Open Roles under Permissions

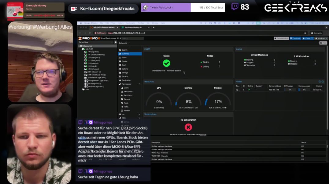point(126,107)
